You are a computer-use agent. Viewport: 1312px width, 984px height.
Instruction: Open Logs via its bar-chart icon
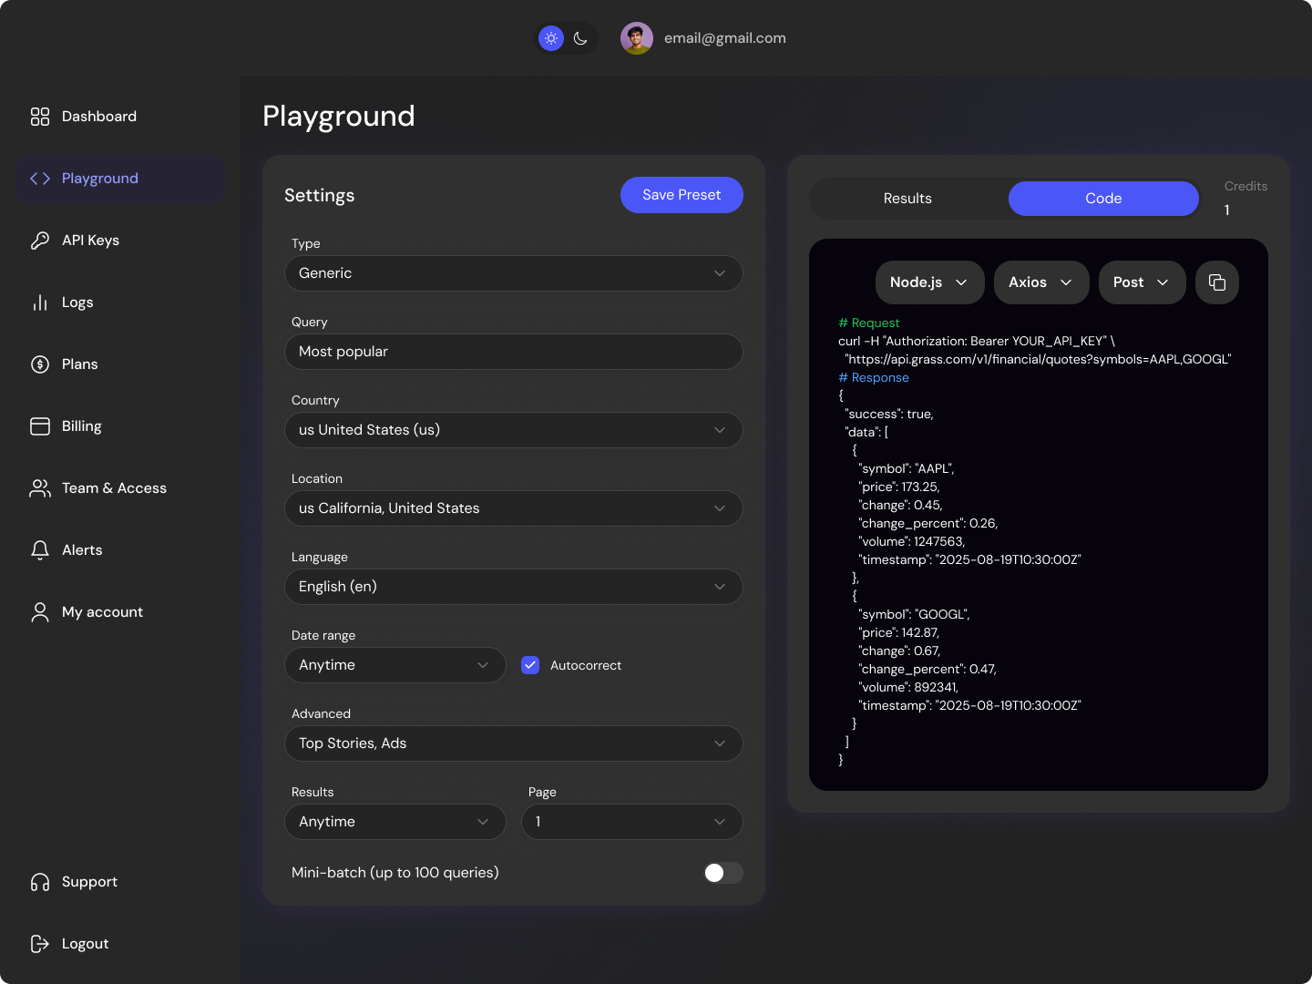pos(39,302)
